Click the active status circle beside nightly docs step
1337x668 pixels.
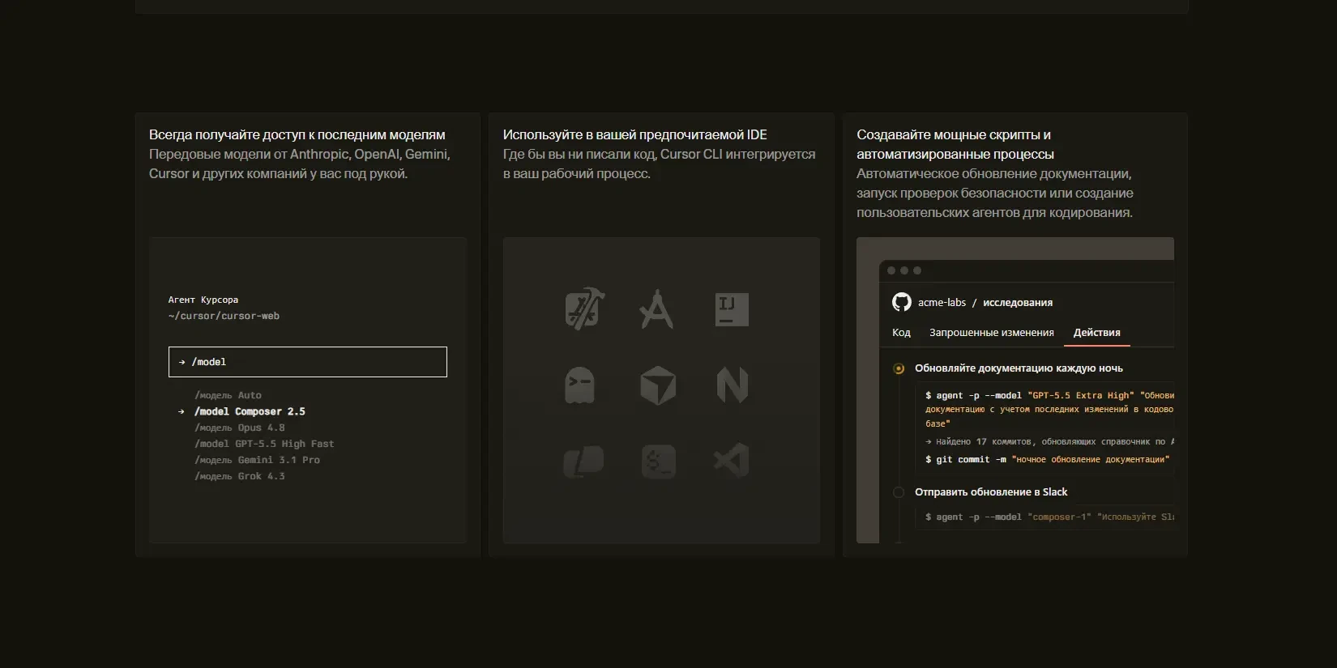[x=899, y=368]
